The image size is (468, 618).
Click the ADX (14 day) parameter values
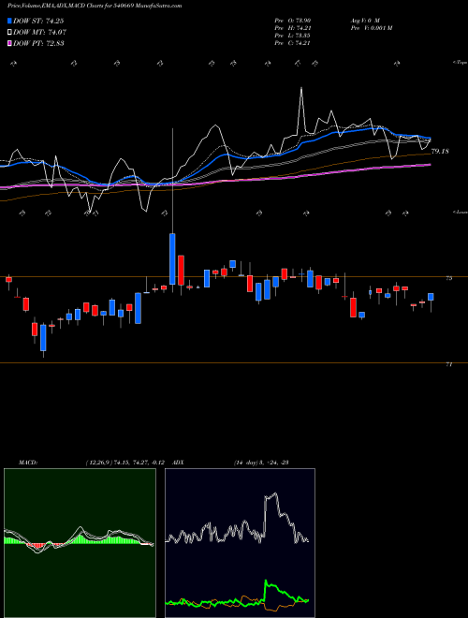261,463
